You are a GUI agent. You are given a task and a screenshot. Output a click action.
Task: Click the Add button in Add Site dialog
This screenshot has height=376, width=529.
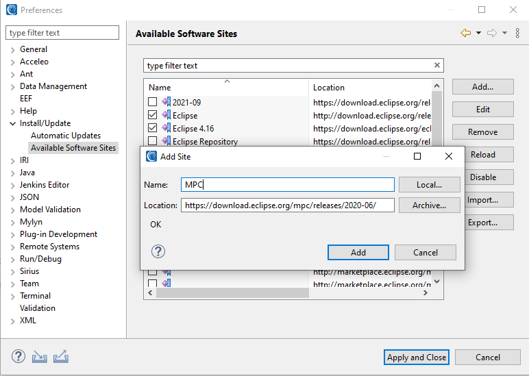pyautogui.click(x=358, y=253)
